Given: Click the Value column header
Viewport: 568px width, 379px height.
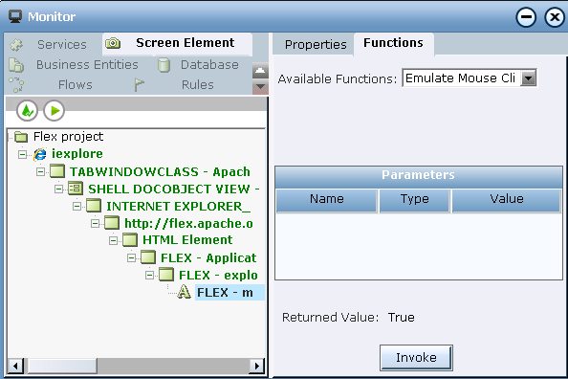Looking at the screenshot, I should click(x=507, y=199).
